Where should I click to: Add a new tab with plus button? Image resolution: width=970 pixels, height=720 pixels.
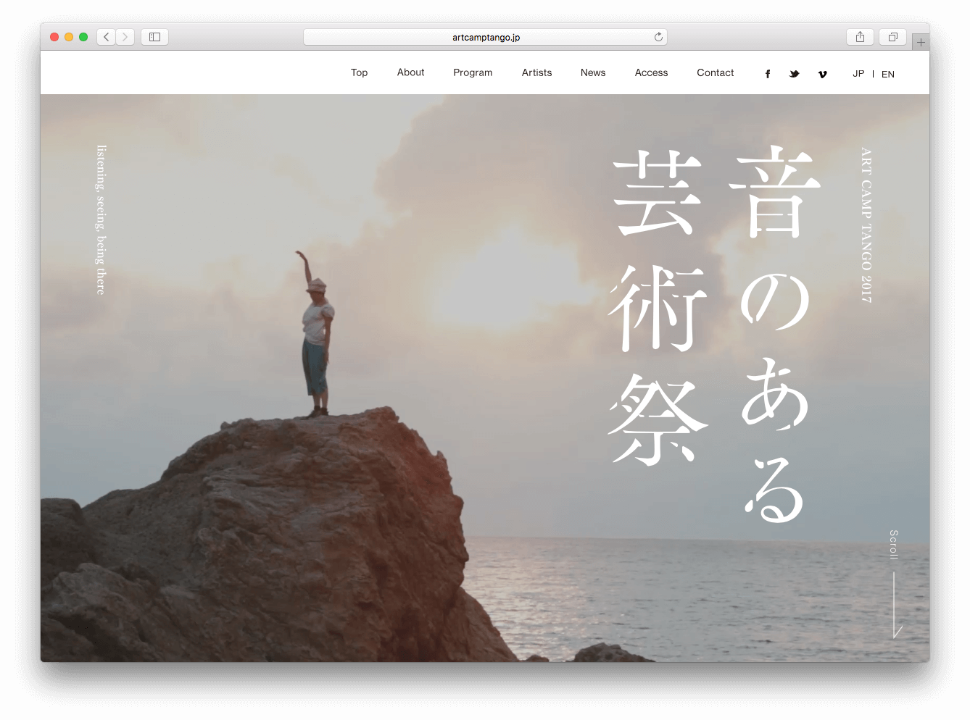coord(921,42)
